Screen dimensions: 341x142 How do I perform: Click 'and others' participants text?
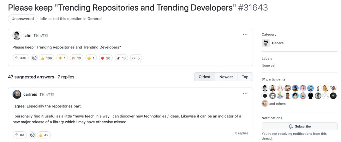click(278, 104)
